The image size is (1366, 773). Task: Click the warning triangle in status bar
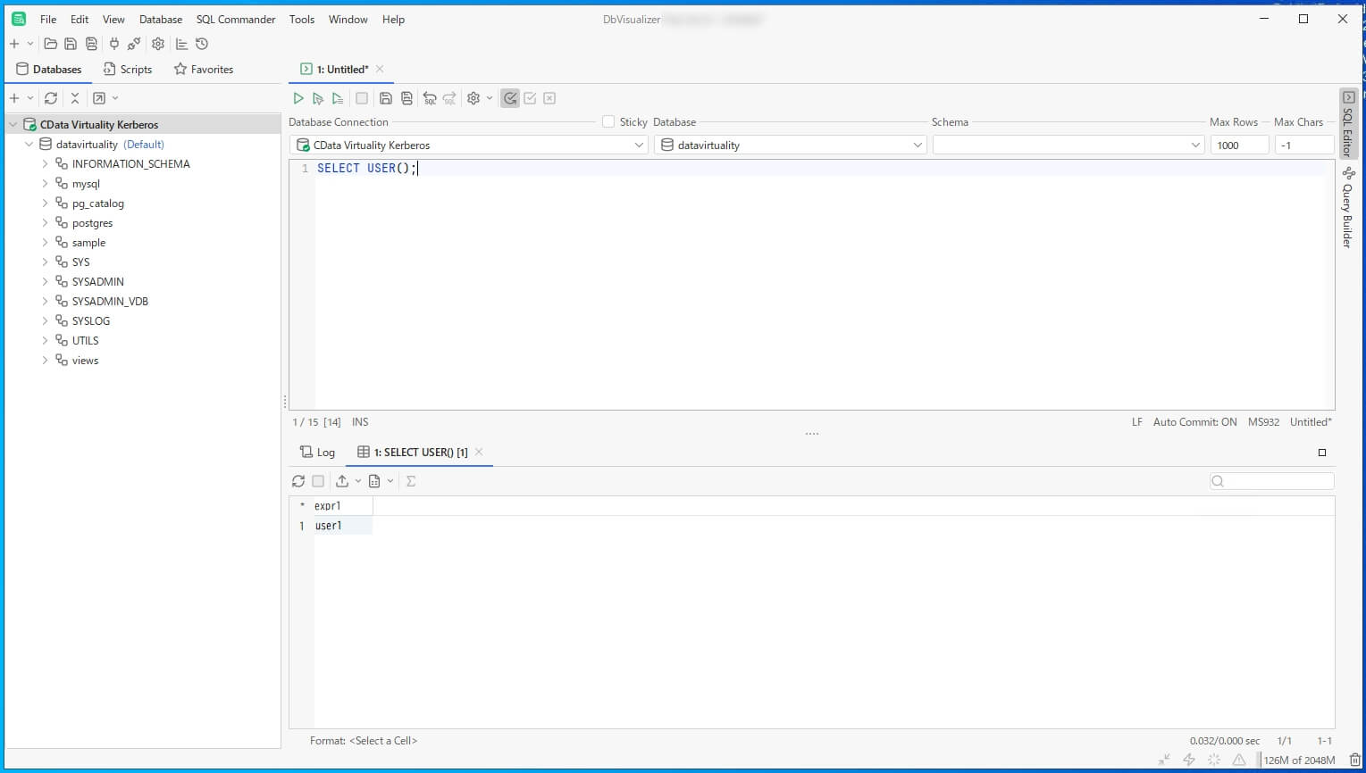pos(1239,760)
